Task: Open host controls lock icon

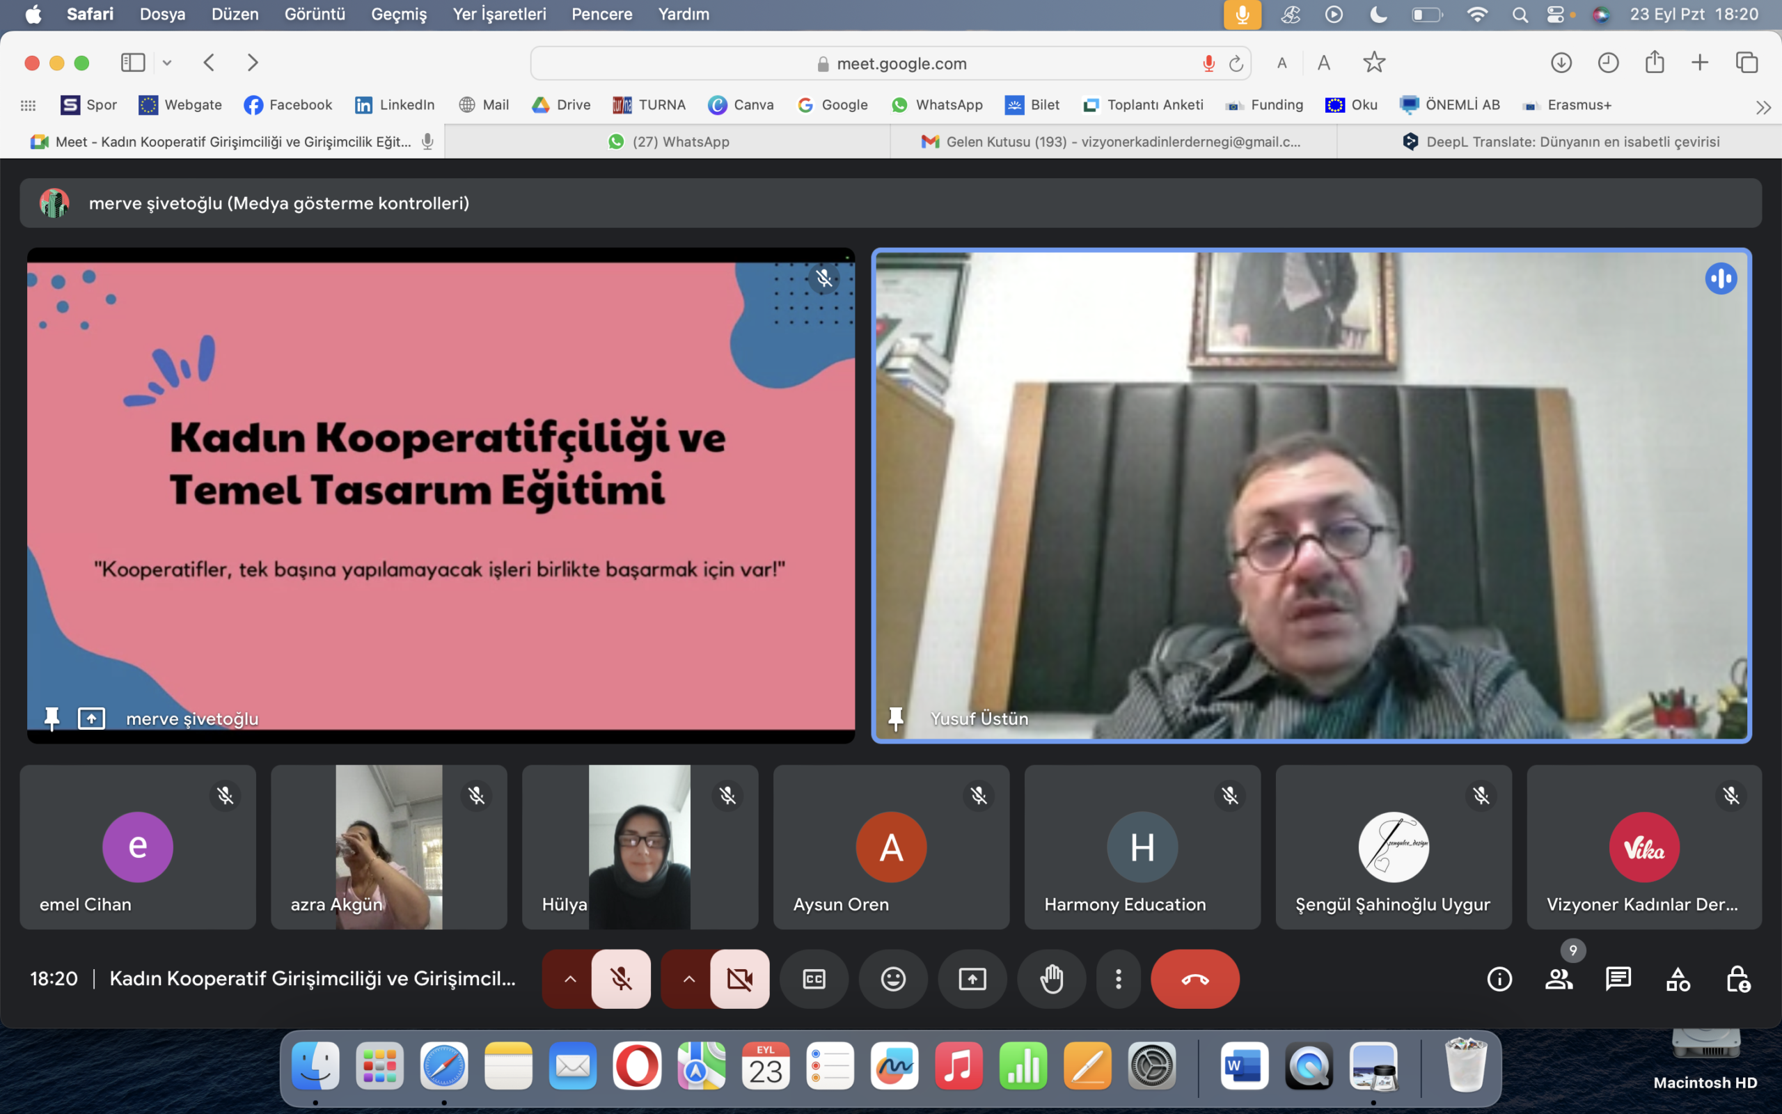Action: click(1738, 979)
